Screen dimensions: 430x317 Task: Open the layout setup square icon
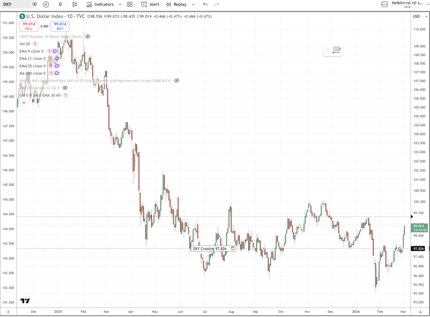(384, 4)
